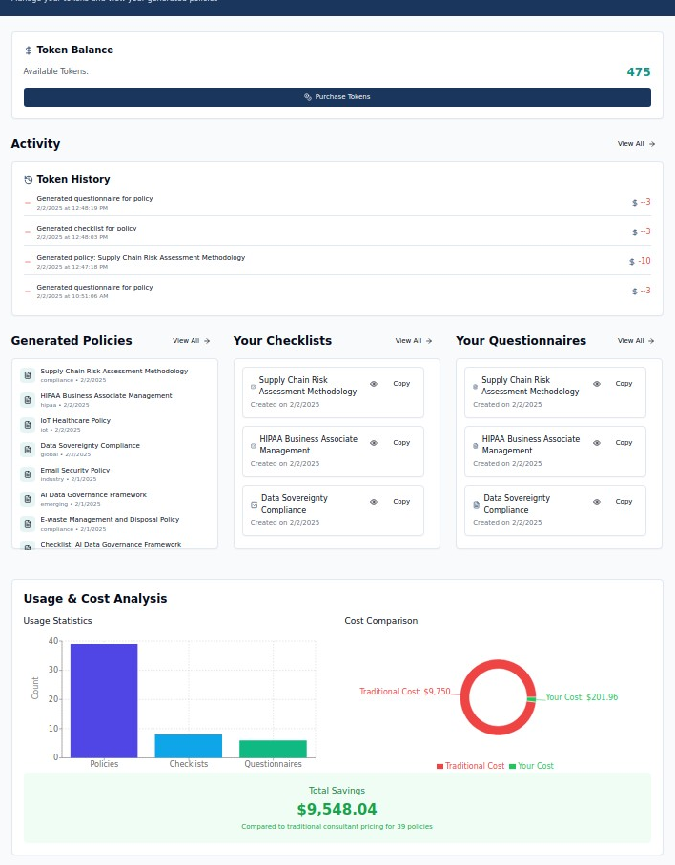Click the history clock icon beside Token History
The width and height of the screenshot is (675, 865).
coord(29,180)
